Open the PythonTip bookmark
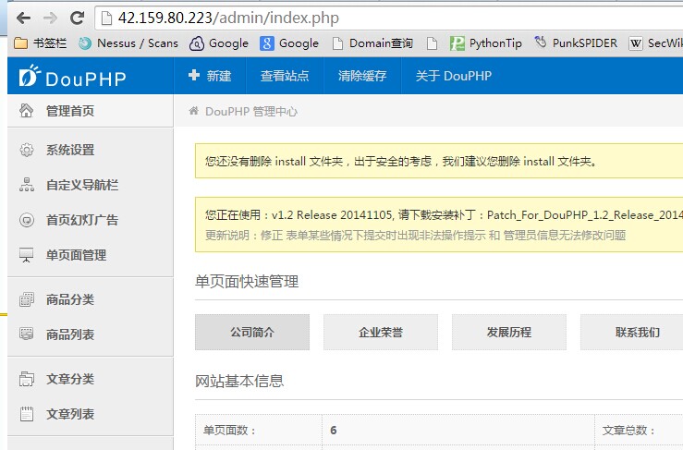Screen dimensions: 683x450 pyautogui.click(x=486, y=43)
